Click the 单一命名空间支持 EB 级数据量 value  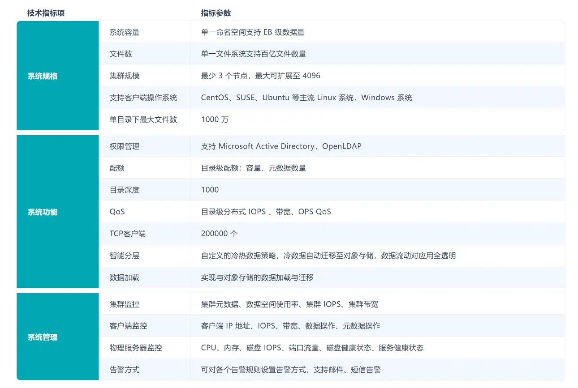(x=253, y=32)
